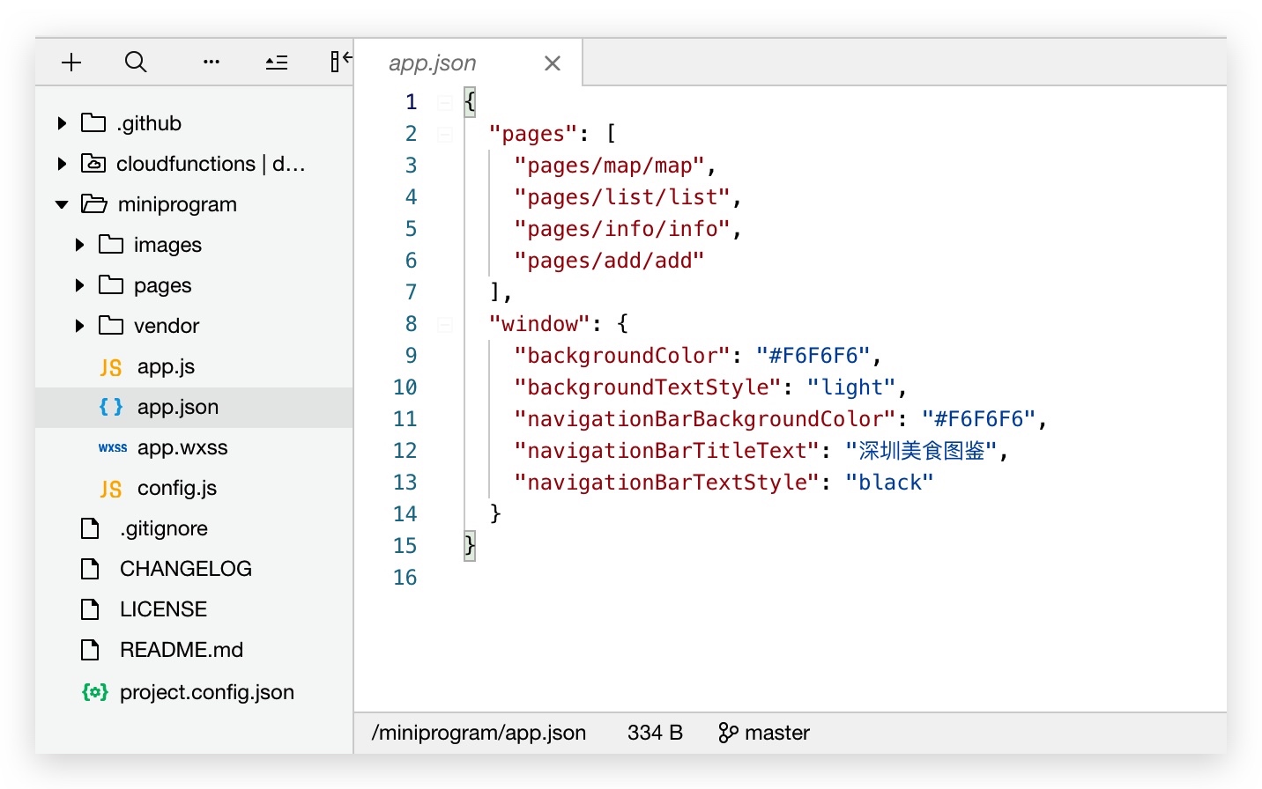Click the braces icon of app.json

(111, 407)
